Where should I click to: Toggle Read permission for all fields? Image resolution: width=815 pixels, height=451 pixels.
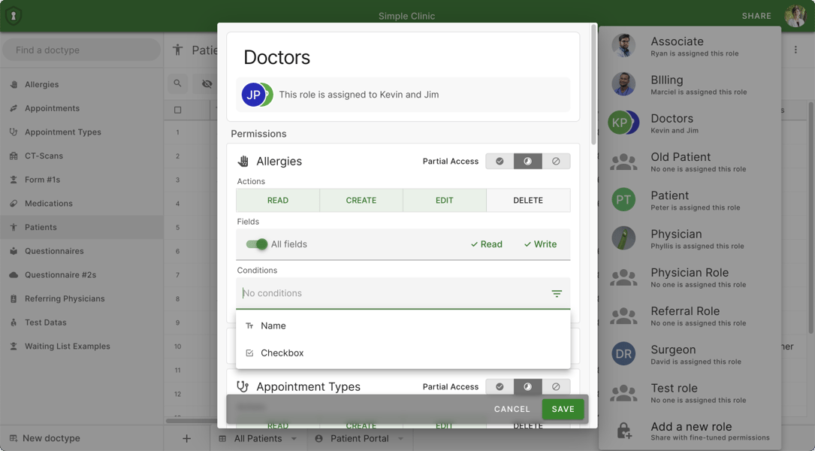tap(487, 244)
